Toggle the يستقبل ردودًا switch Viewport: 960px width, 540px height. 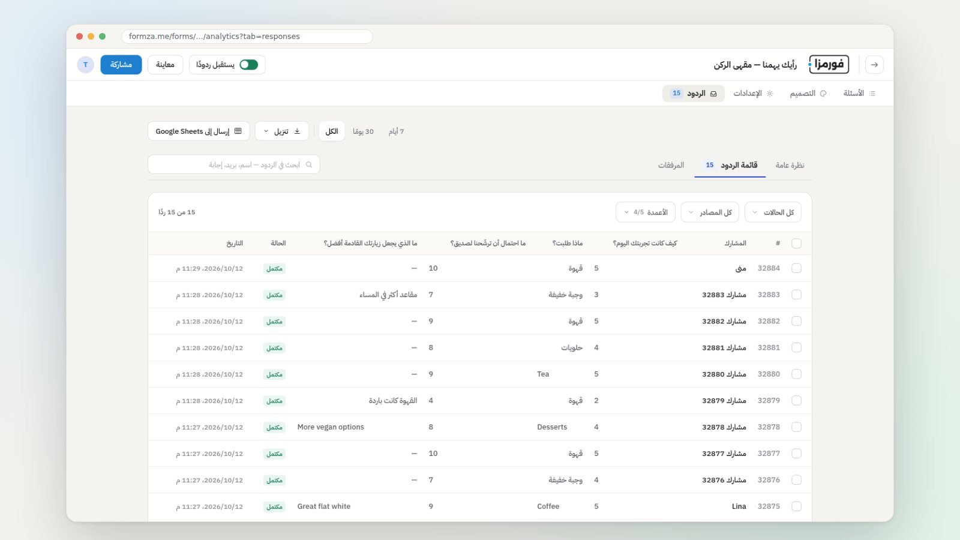pyautogui.click(x=248, y=65)
